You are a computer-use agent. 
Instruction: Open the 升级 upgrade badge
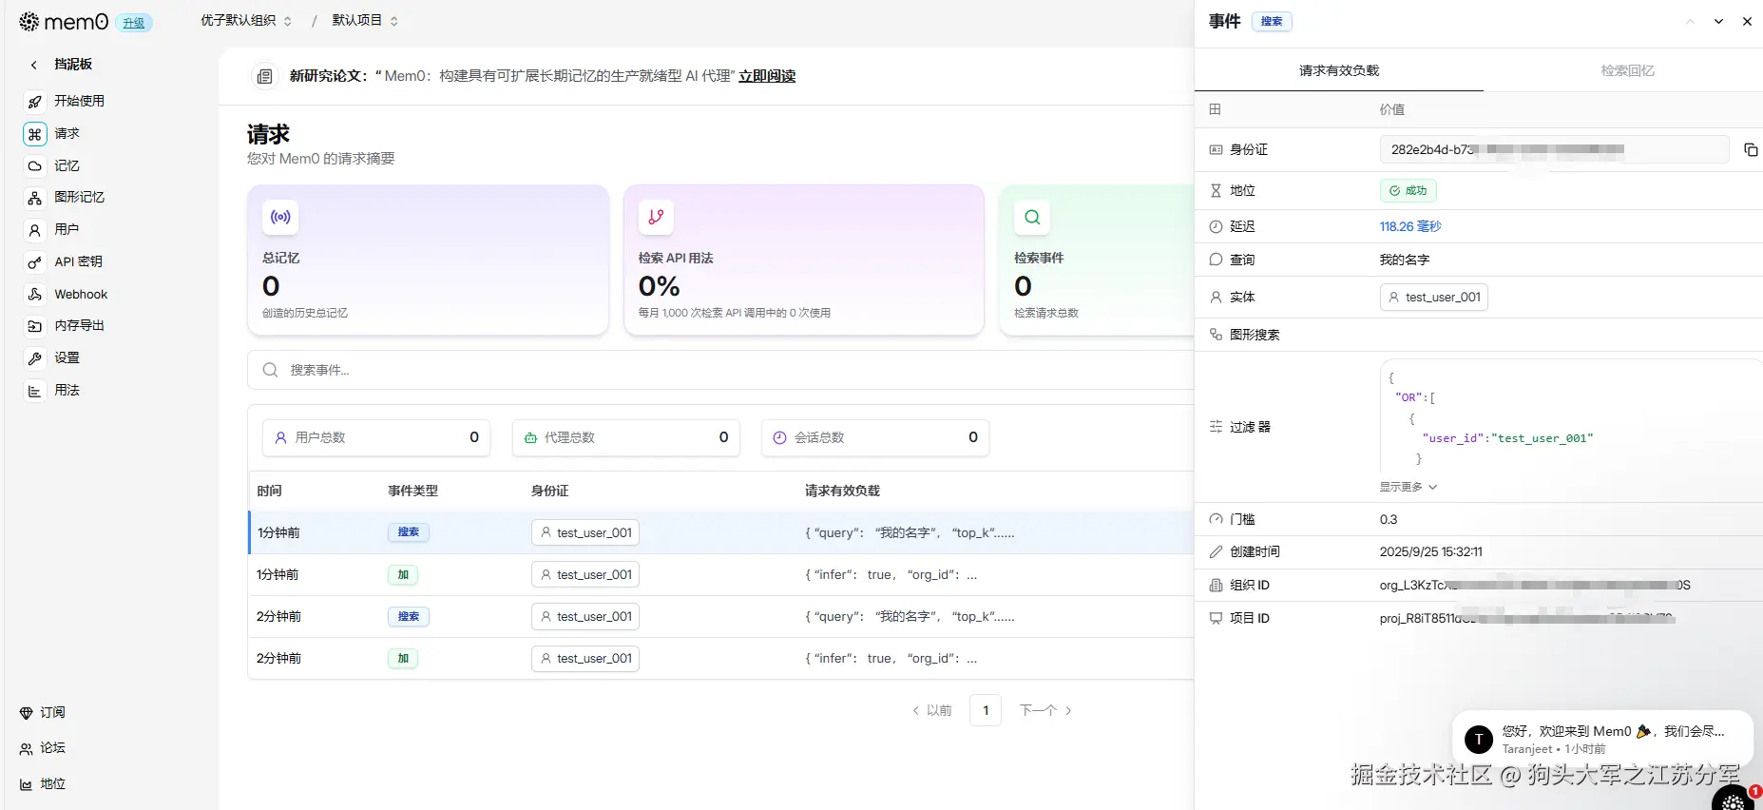[134, 23]
